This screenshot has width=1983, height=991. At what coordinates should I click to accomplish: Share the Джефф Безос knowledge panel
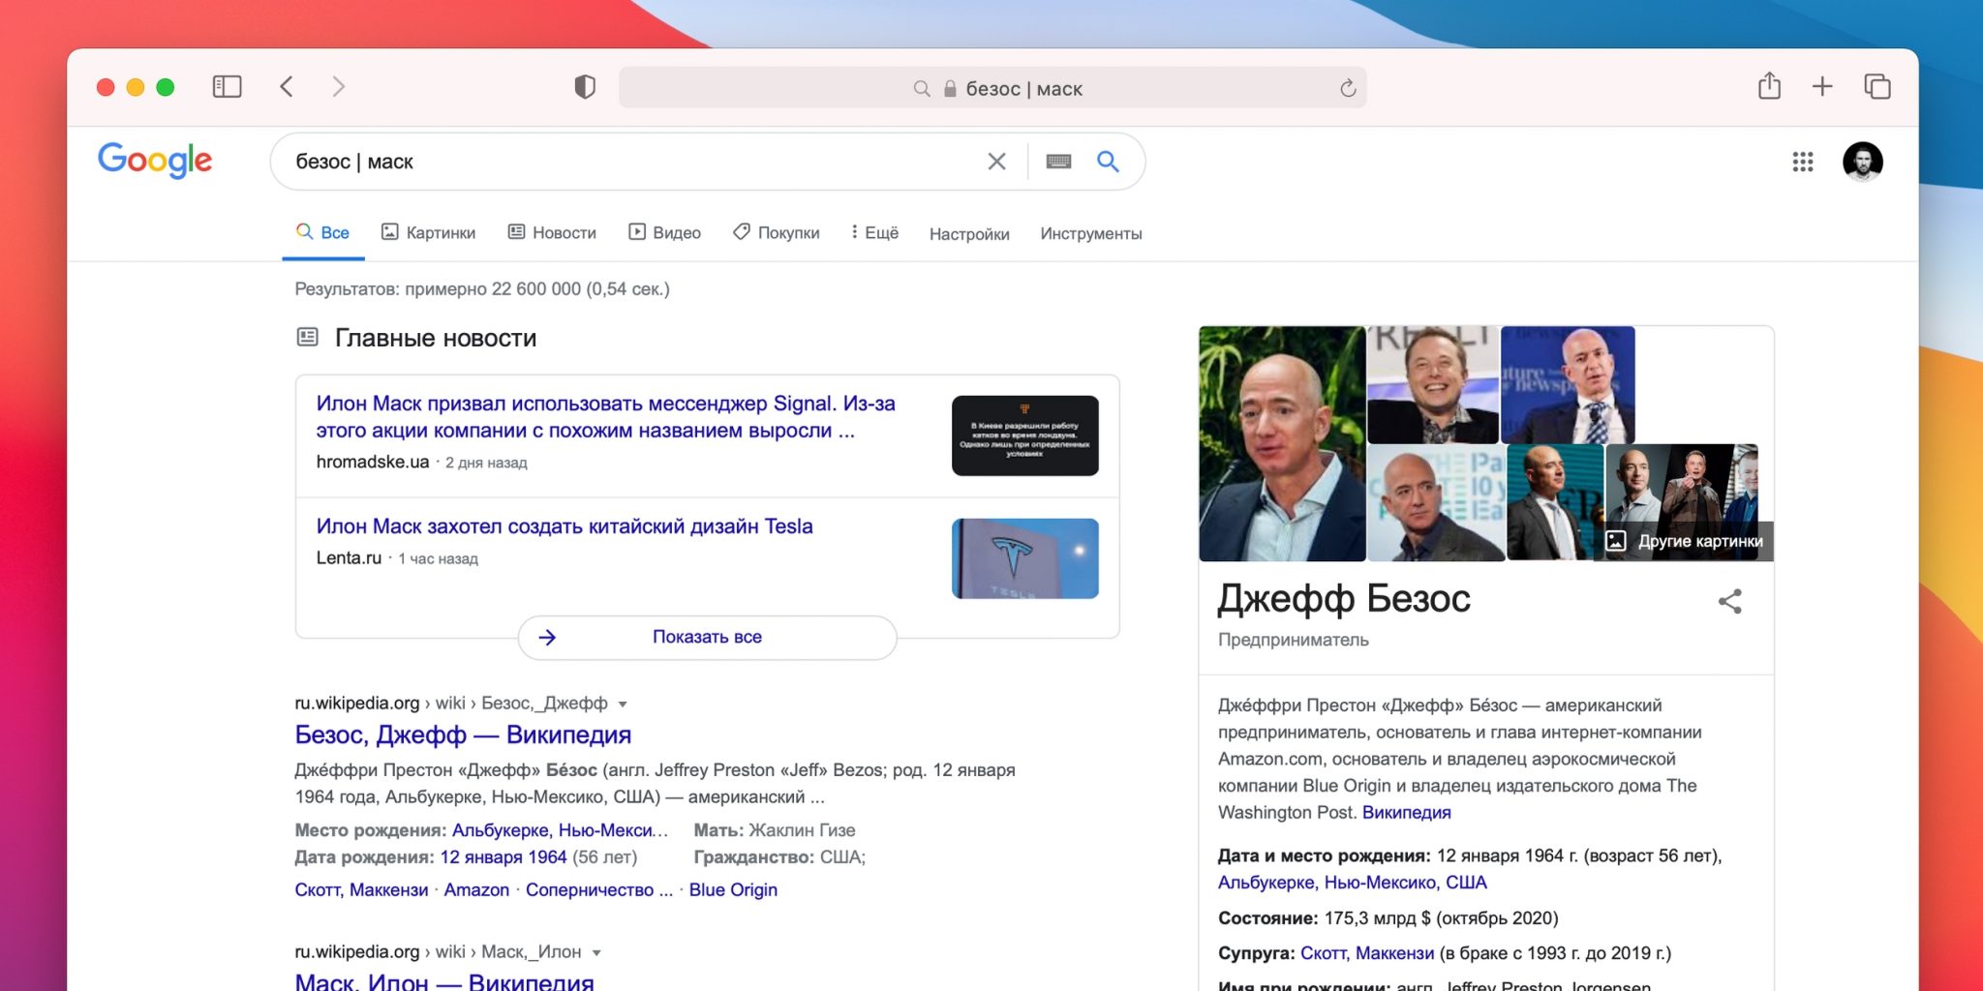click(x=1730, y=601)
